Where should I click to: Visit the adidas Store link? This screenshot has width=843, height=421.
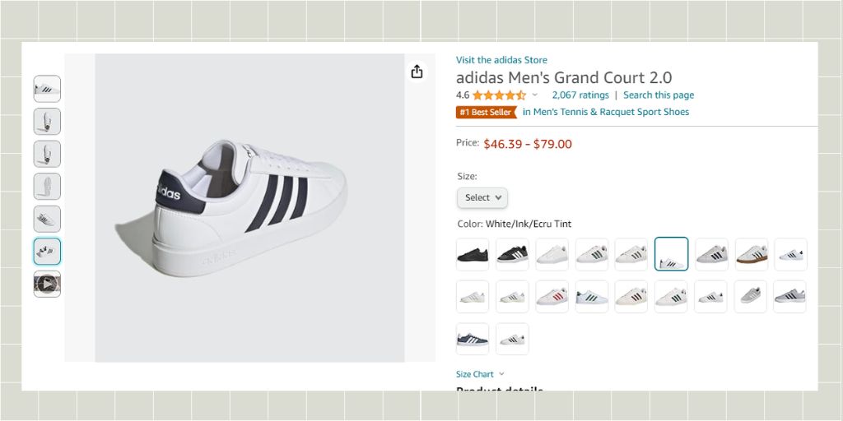pyautogui.click(x=501, y=60)
